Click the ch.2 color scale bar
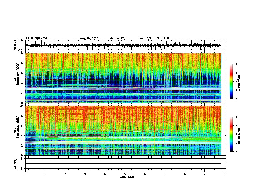Screen dimensions: 253x195 tap(231, 134)
